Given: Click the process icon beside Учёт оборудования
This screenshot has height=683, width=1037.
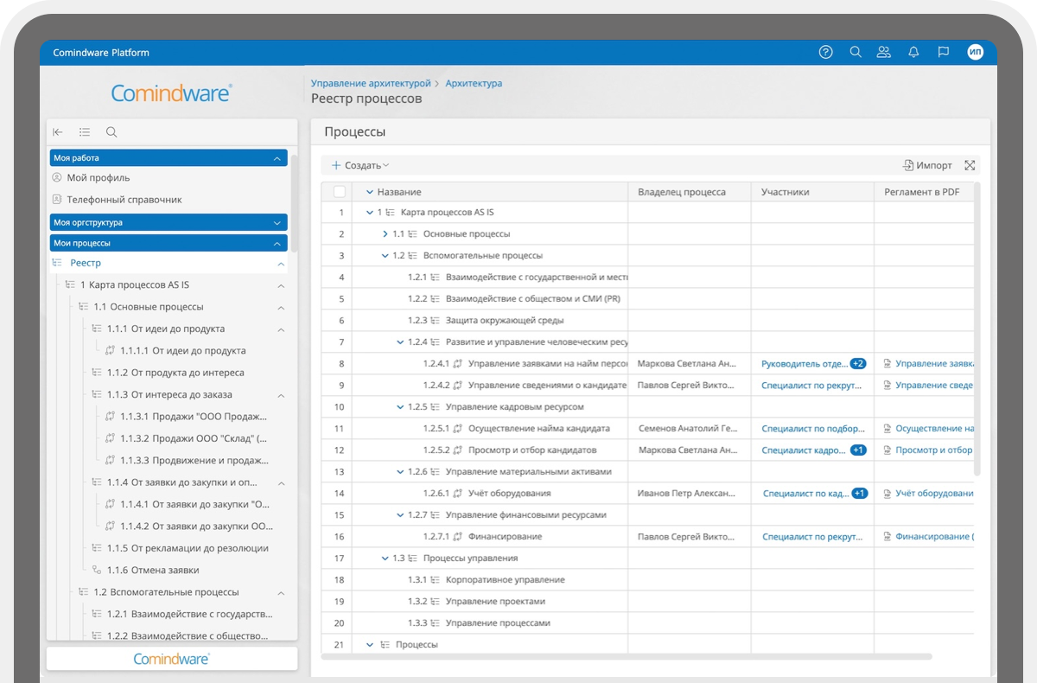Looking at the screenshot, I should coord(458,494).
